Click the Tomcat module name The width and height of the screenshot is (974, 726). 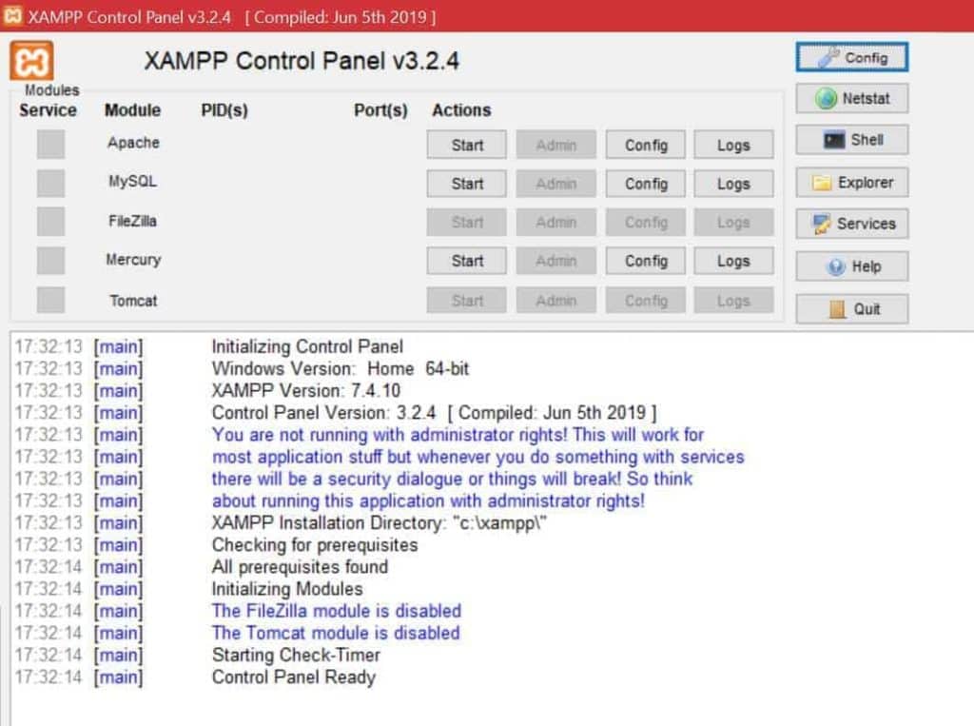(x=133, y=301)
